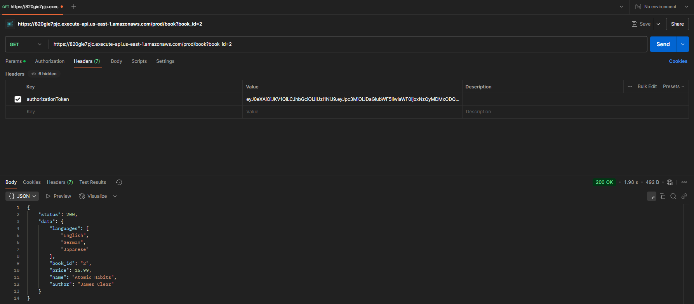Open the Presets dropdown
694x304 pixels.
pos(673,86)
